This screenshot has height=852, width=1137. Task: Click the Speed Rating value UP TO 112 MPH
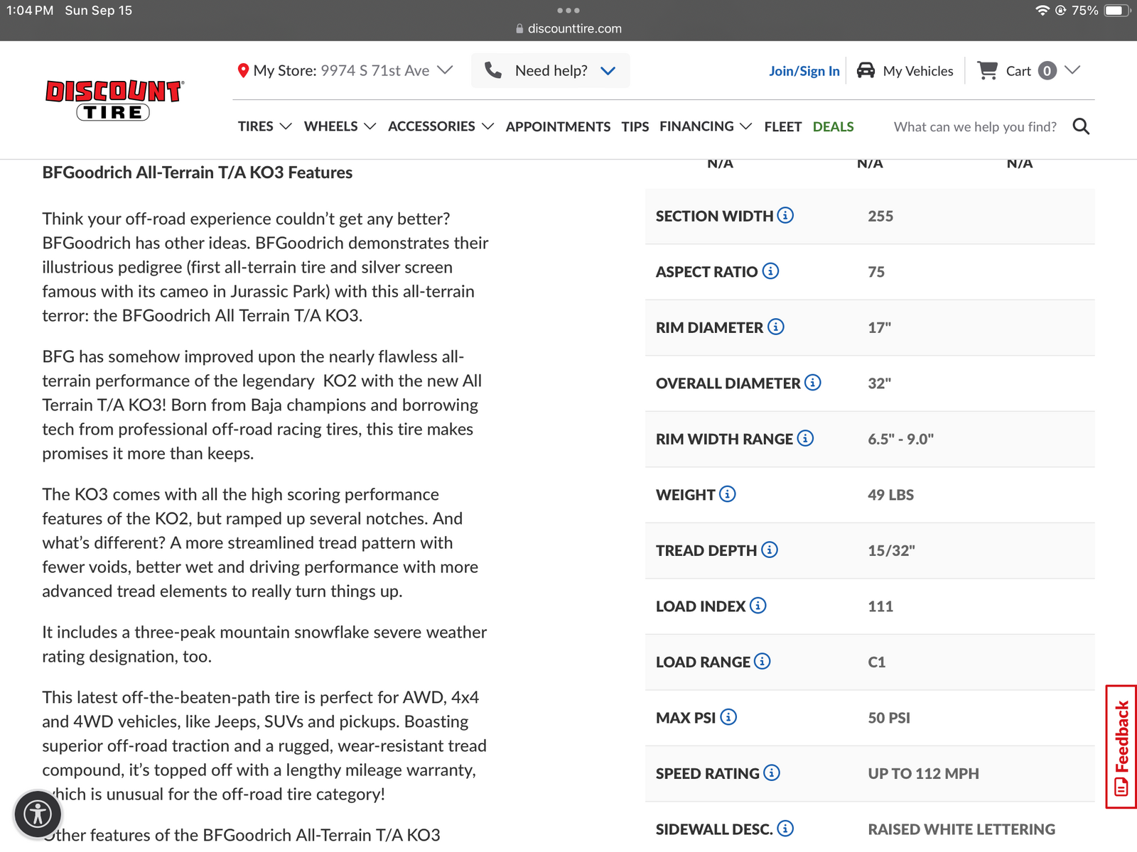[x=923, y=774]
